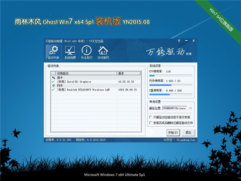
Task: Enable 只解压对应驱动但不进行安装 checkbox
Action: [x=151, y=117]
